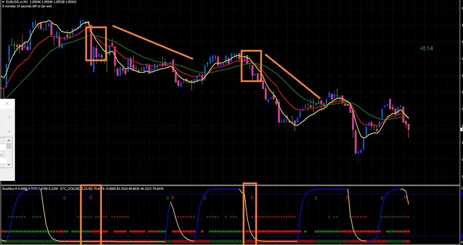Click the dark up arrow of dialog list scrollbar
463x245 pixels.
tap(9, 141)
